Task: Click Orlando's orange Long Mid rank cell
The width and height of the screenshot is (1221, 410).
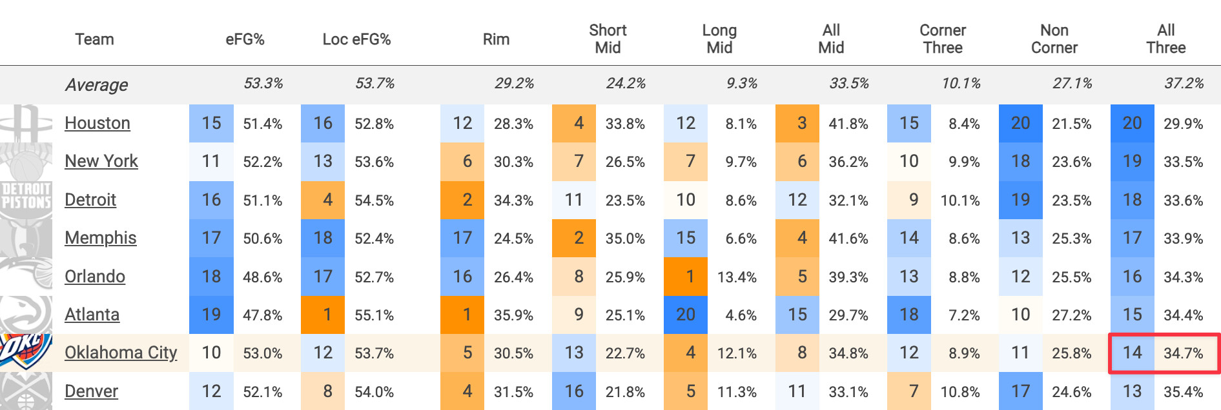Action: coord(686,277)
